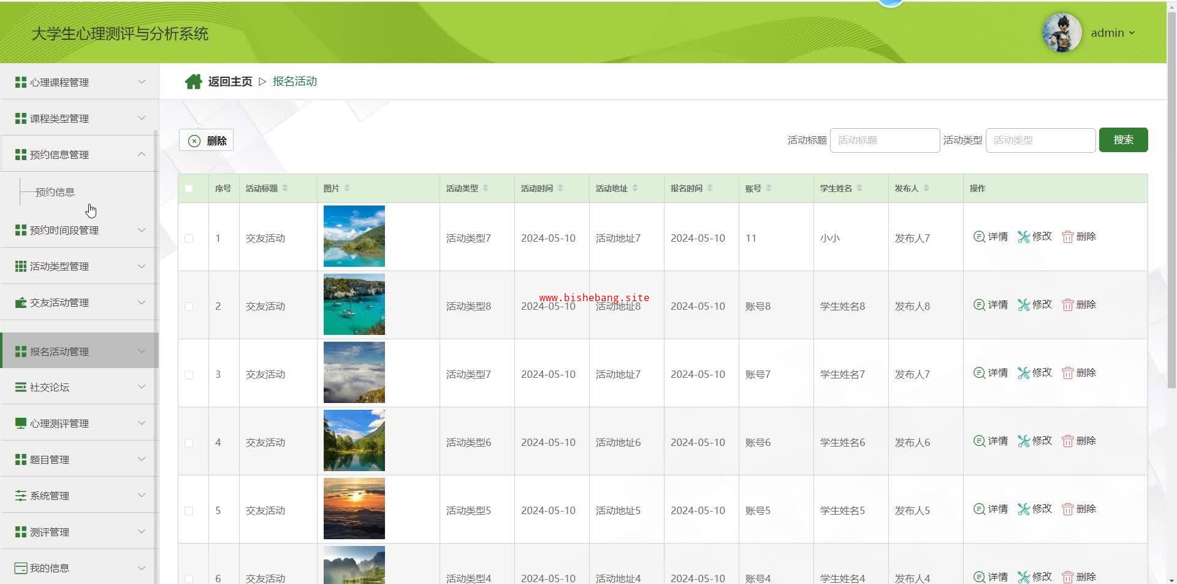Click the admin avatar picture
Image resolution: width=1177 pixels, height=584 pixels.
(1062, 33)
